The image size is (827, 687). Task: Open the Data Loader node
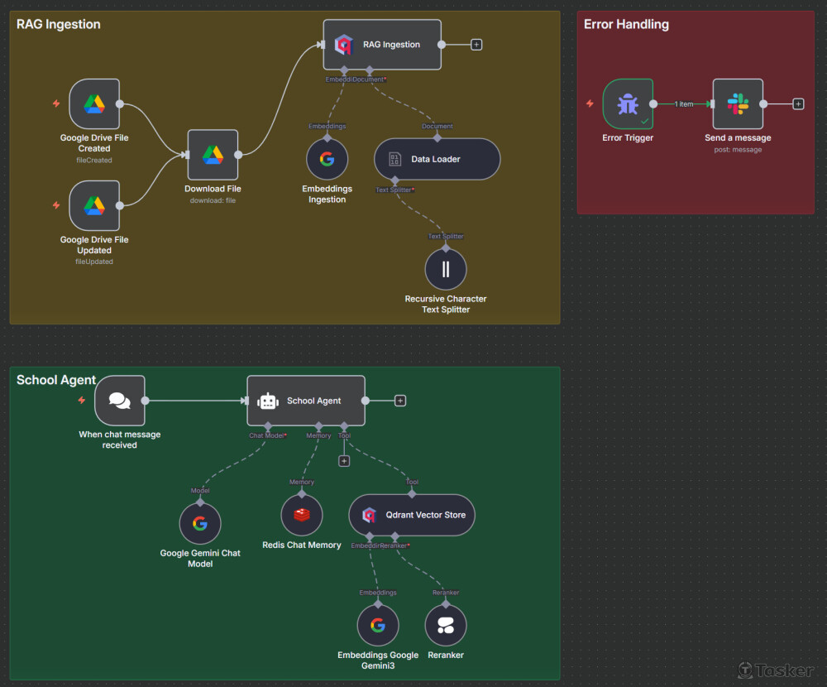tap(437, 159)
